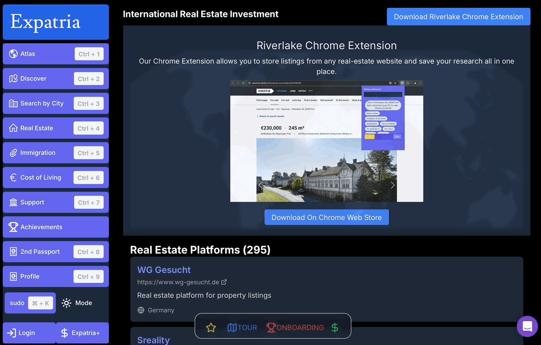Click the Ctrl + 1 shortcut badge
Screen dimensions: 541x345
tap(89, 54)
